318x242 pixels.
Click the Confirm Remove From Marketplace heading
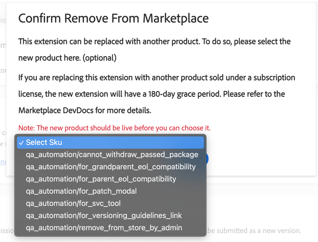[113, 18]
